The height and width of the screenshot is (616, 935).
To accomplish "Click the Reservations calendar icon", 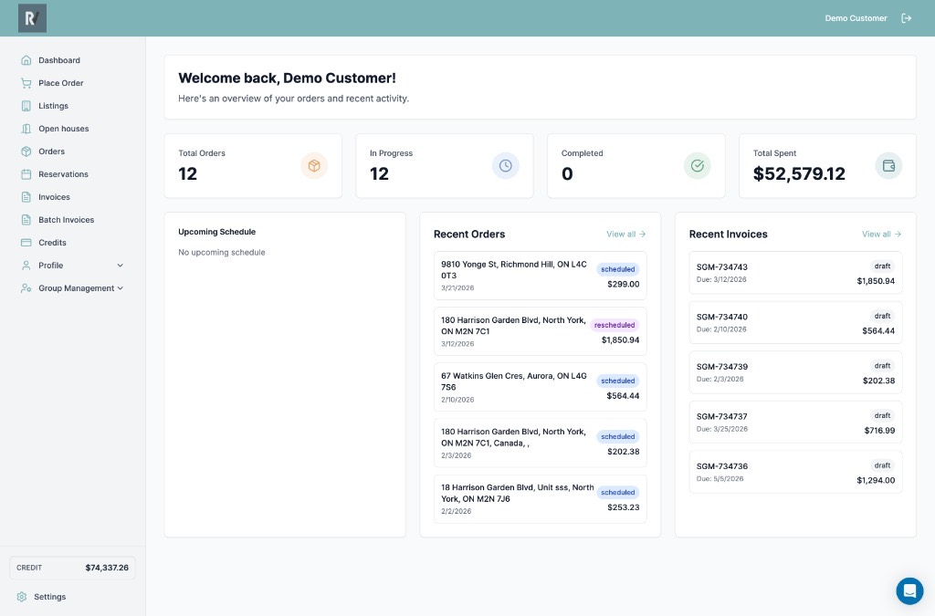I will point(26,174).
